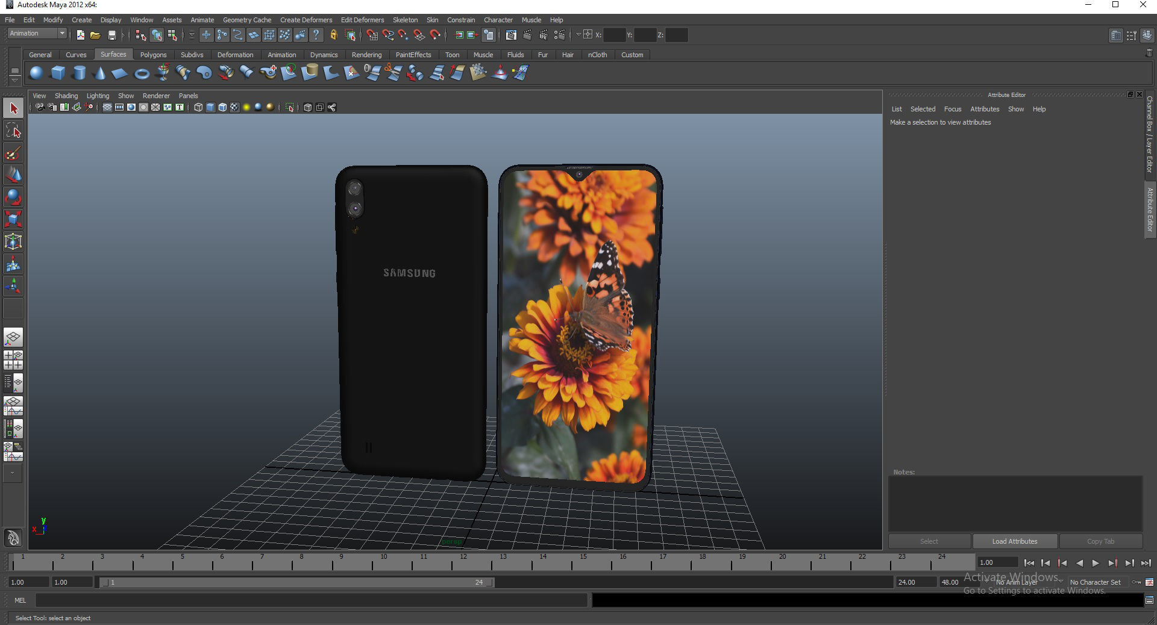Open the Channel Box / Layer Editor side tab
This screenshot has height=625, width=1157.
coord(1150,134)
